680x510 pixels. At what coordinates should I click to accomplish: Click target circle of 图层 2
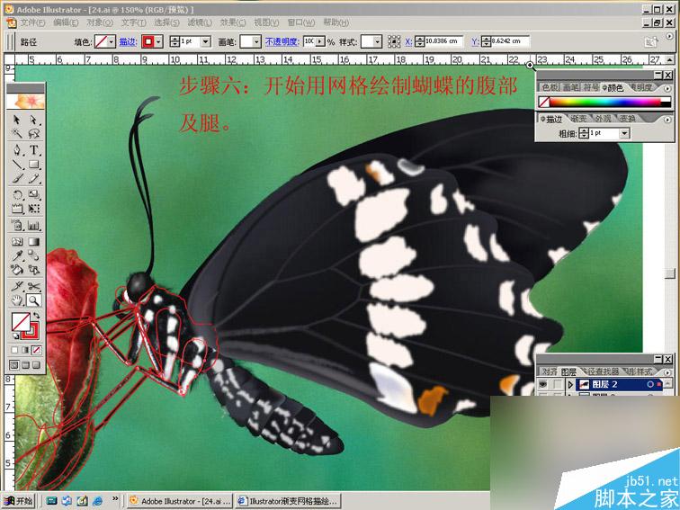coord(649,384)
